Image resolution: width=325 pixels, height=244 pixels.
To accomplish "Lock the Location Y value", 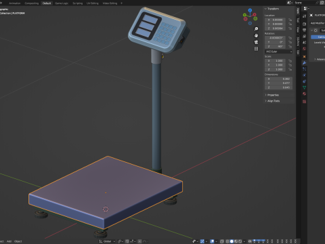I will point(290,24).
